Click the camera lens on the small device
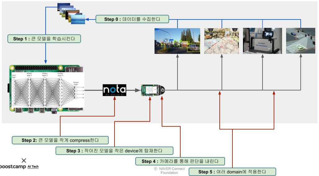Screen dimensions: 319x176 coord(162,90)
